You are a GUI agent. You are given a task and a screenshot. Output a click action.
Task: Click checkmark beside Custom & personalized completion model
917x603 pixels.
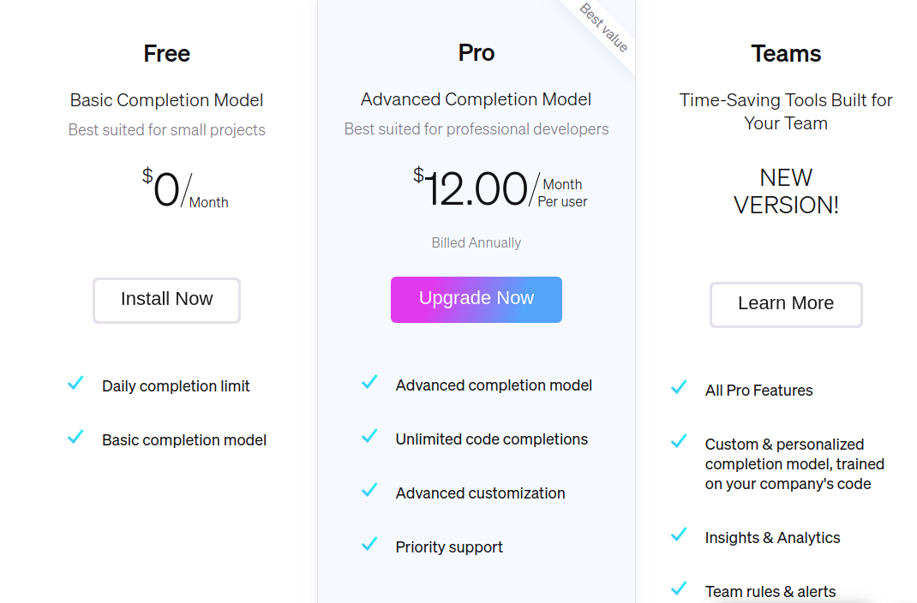679,442
